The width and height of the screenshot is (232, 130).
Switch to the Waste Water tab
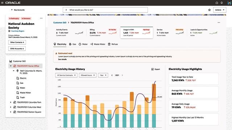pyautogui.click(x=98, y=44)
